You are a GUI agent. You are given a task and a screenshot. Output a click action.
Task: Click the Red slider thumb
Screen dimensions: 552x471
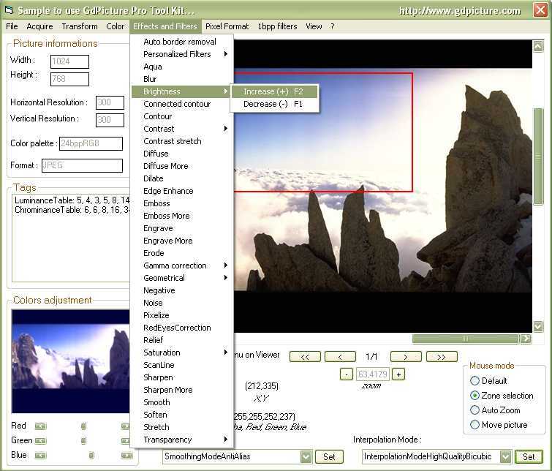pyautogui.click(x=83, y=426)
